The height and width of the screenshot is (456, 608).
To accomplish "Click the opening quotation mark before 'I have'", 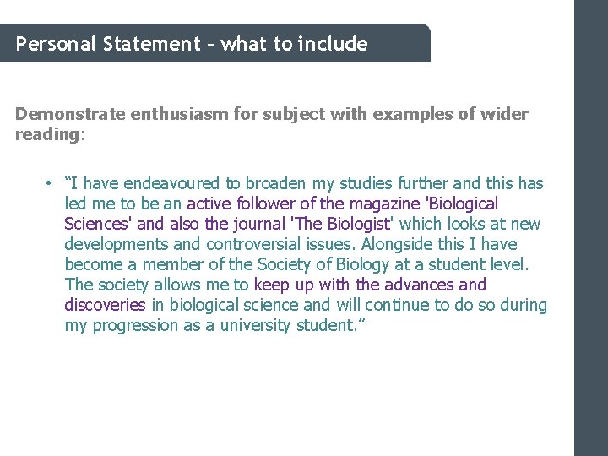I will [x=68, y=179].
